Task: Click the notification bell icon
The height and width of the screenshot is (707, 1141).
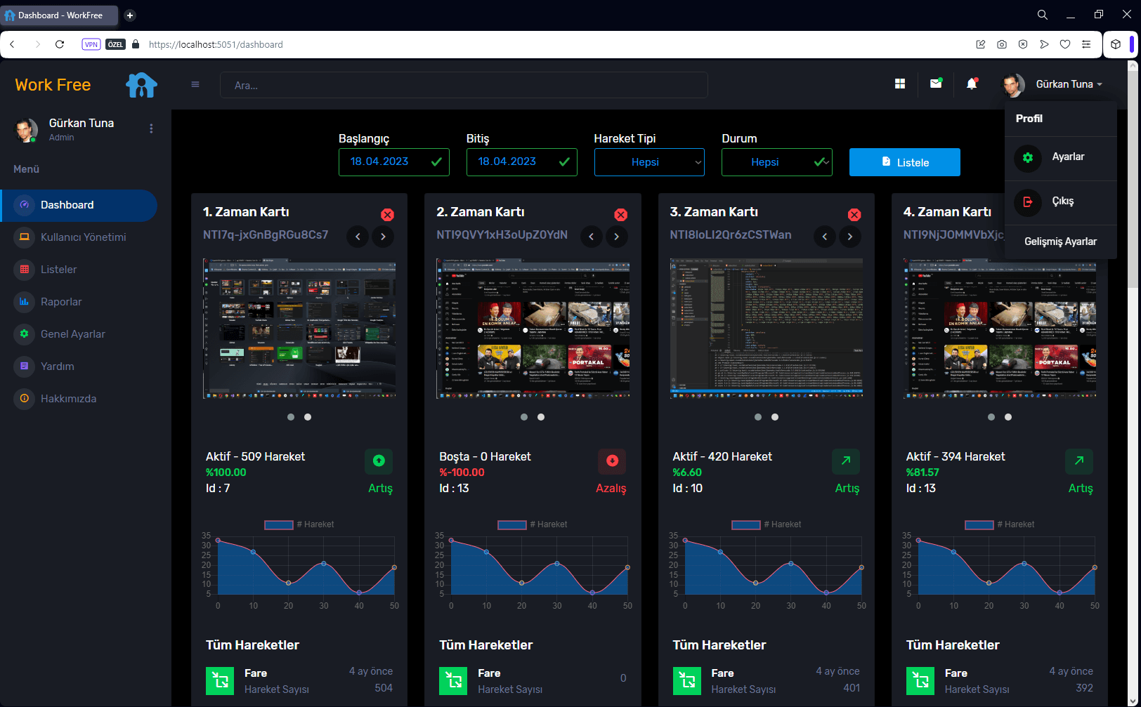Action: pyautogui.click(x=972, y=84)
